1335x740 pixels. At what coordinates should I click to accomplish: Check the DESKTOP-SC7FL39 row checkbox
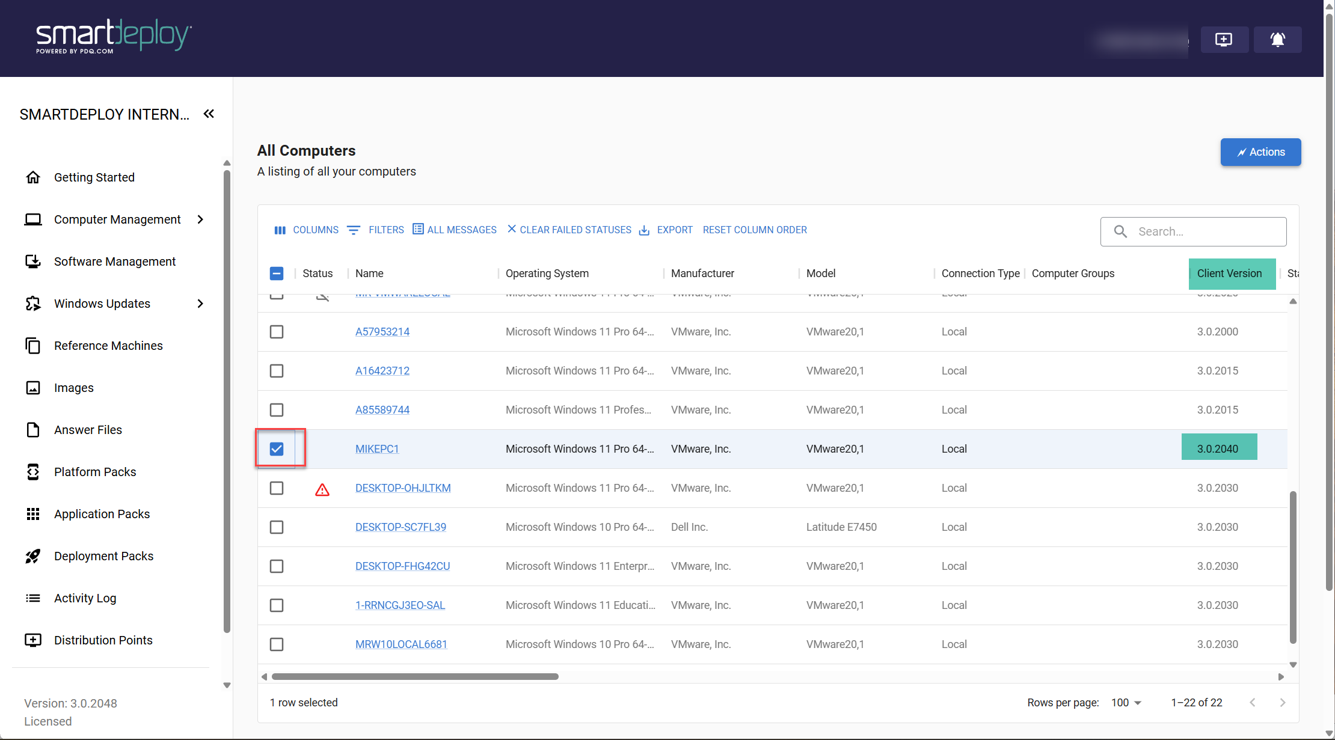pos(277,527)
